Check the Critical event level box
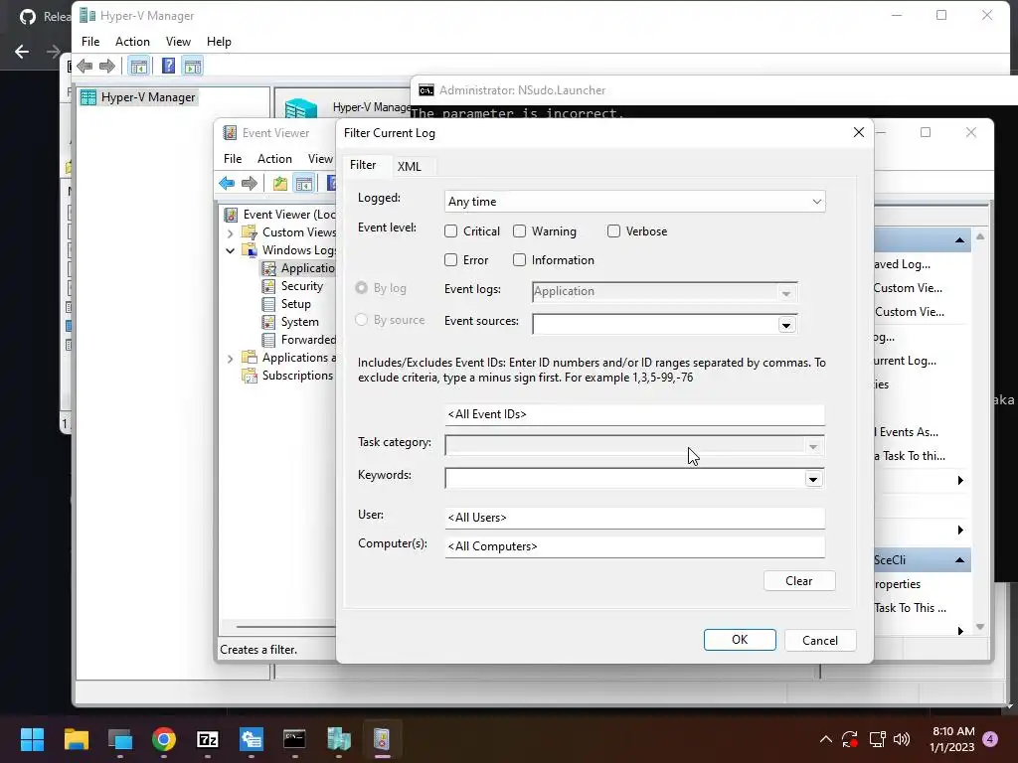Image resolution: width=1018 pixels, height=763 pixels. (x=451, y=230)
